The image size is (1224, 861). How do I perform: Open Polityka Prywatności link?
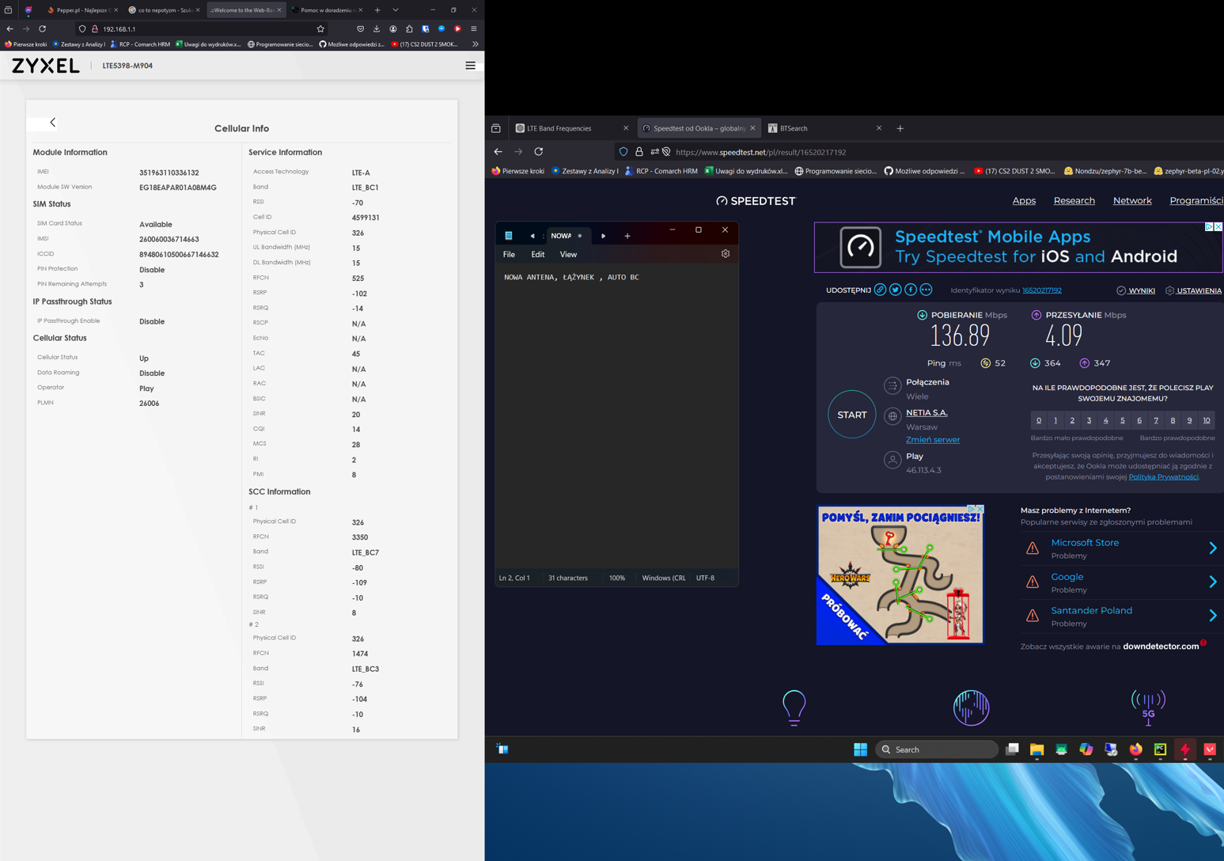(x=1163, y=477)
